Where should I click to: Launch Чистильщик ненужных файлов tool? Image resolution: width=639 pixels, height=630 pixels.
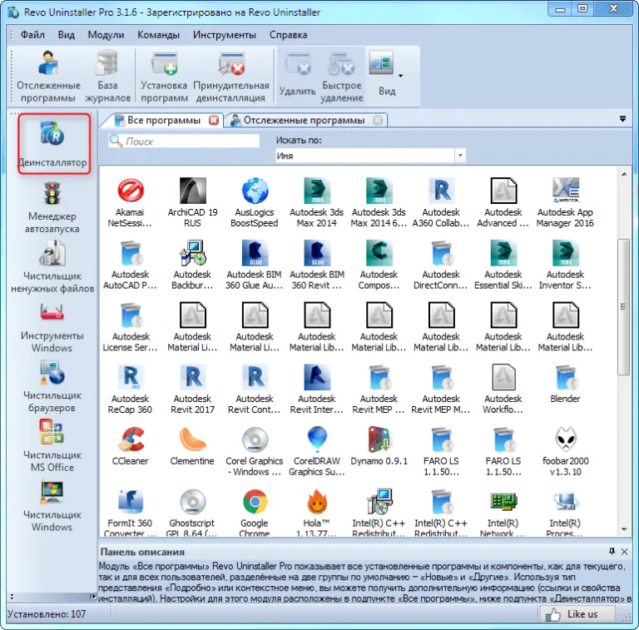pos(52,266)
